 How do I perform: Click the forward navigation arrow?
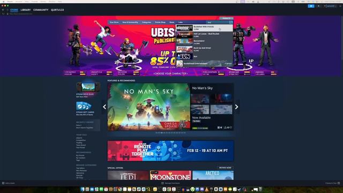(x=7, y=10)
